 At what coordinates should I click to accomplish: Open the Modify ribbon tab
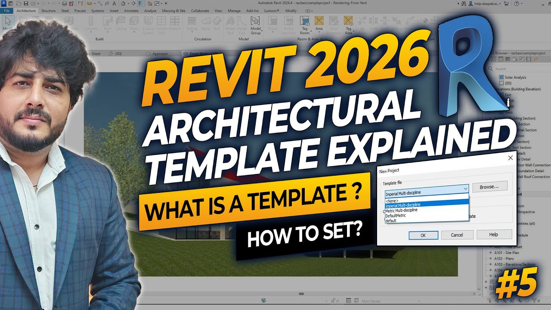pos(291,10)
